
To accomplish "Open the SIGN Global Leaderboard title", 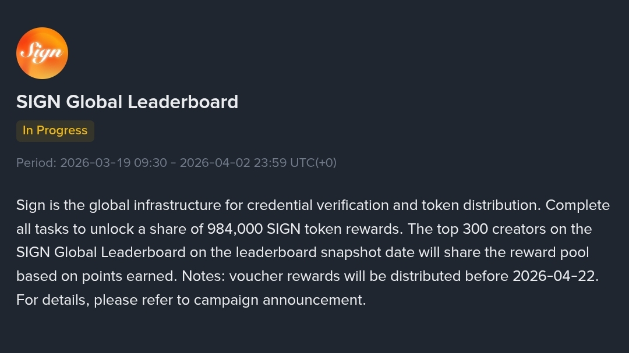I will point(127,102).
